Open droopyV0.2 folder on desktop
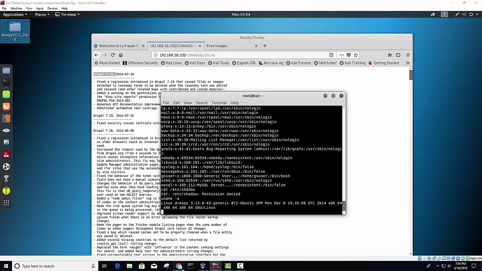The width and height of the screenshot is (482, 271). pos(15,32)
